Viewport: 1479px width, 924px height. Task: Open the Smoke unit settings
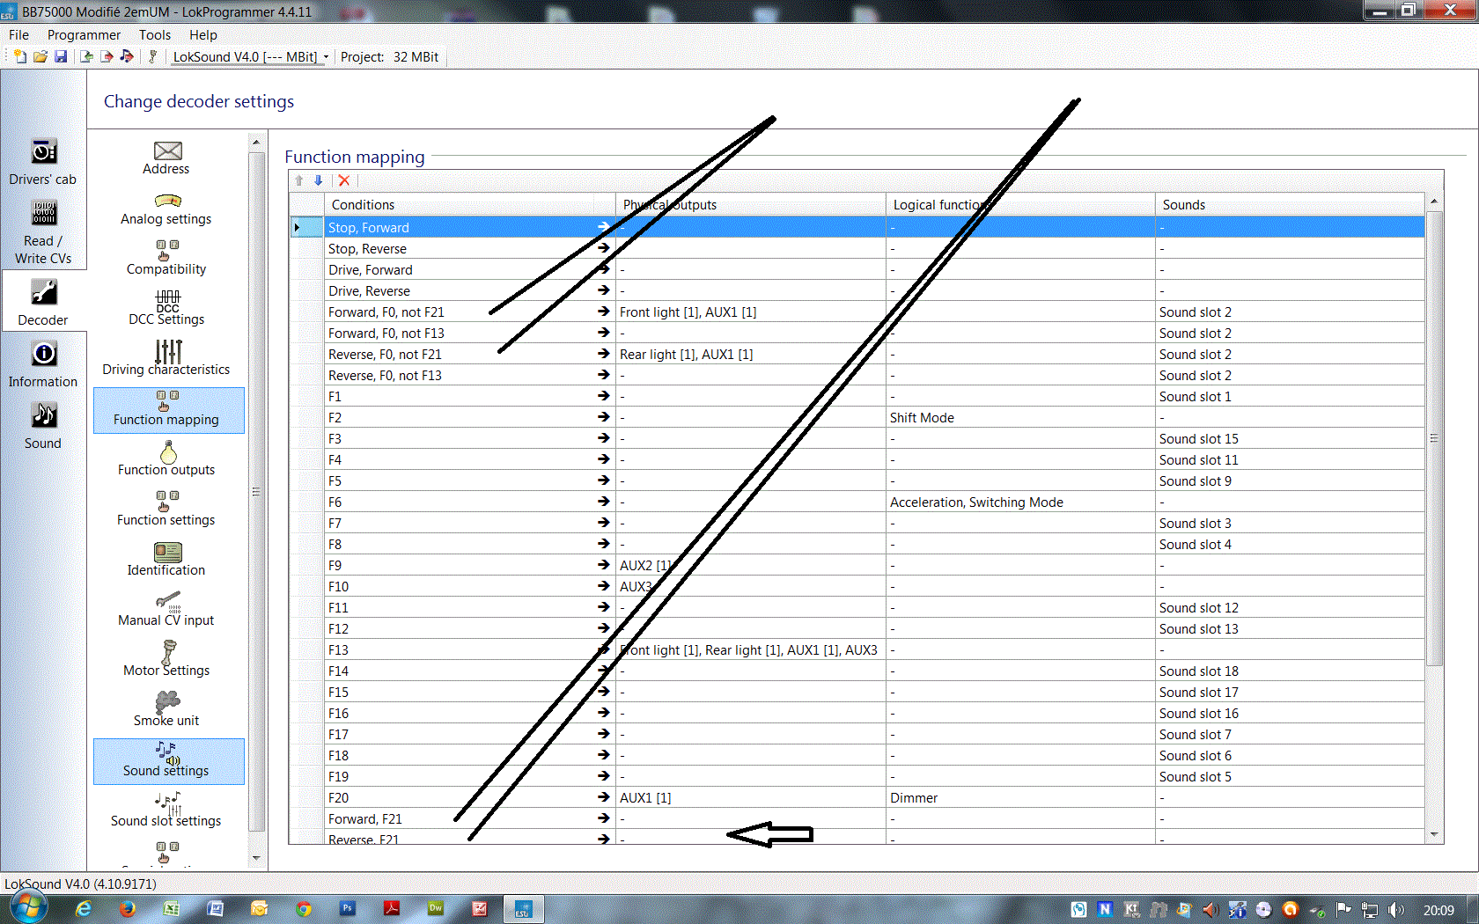(x=166, y=709)
